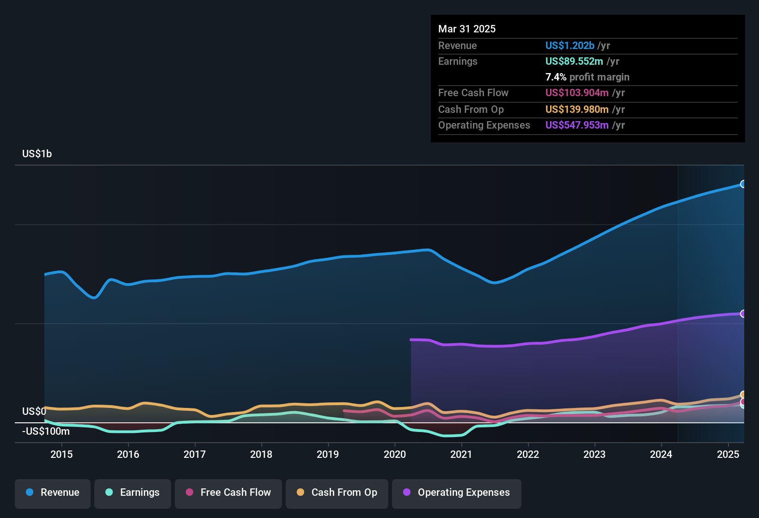Toggle Operating Expenses legend item

[x=457, y=493]
